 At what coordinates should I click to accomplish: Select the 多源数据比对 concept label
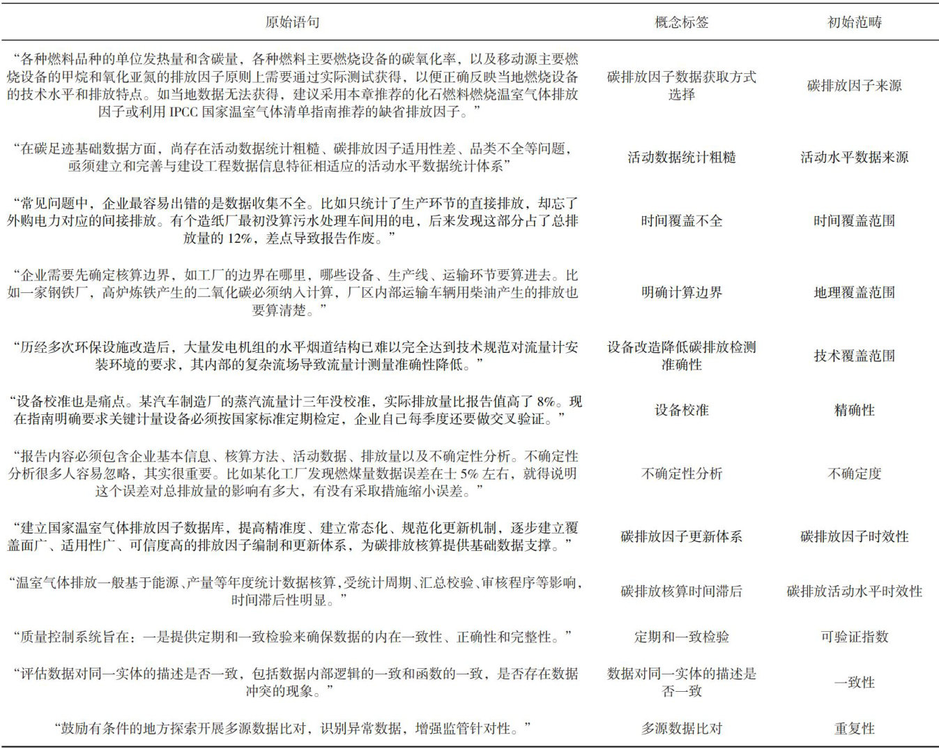point(681,729)
